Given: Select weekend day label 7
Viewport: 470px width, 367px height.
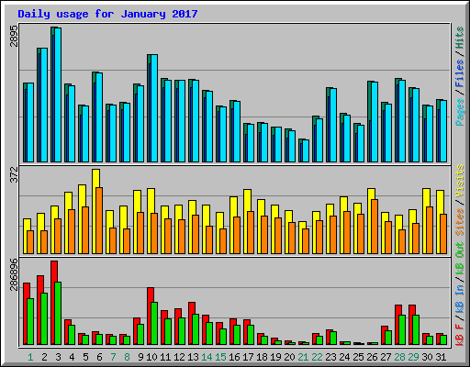Looking at the screenshot, I should click(113, 357).
